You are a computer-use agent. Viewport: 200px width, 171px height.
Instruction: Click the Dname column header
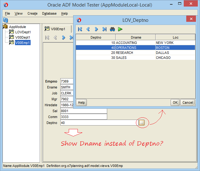pos(136,37)
